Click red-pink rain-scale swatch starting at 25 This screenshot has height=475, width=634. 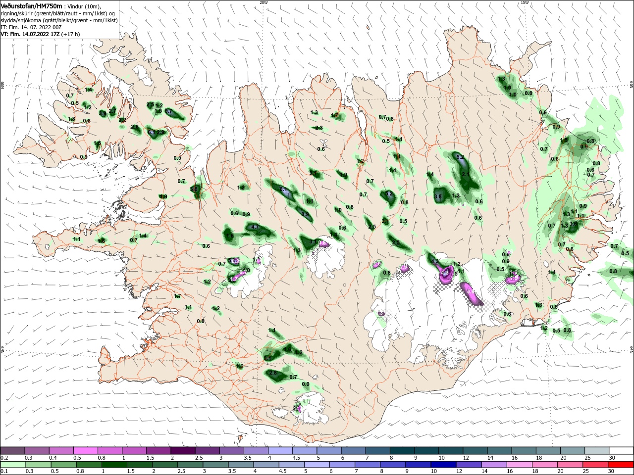click(595, 465)
